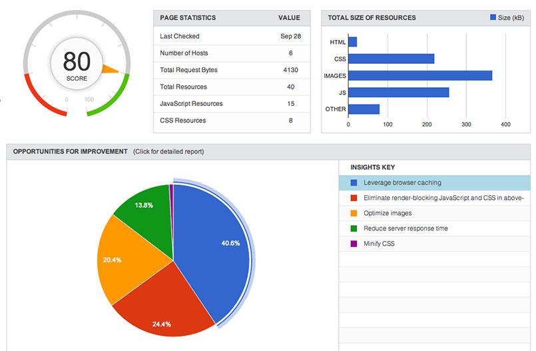Viewport: 536px width, 351px height.
Task: Click the purple Minify CSS legend swatch
Action: pyautogui.click(x=354, y=244)
